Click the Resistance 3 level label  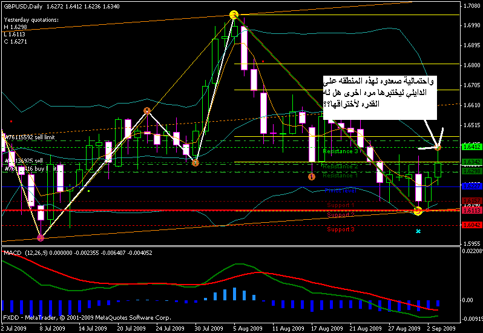pos(341,151)
